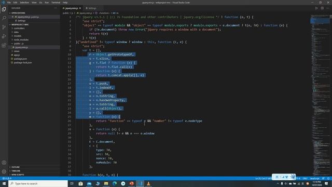Open File Explorer from taskbar
This screenshot has height=187, width=332.
coord(106,183)
